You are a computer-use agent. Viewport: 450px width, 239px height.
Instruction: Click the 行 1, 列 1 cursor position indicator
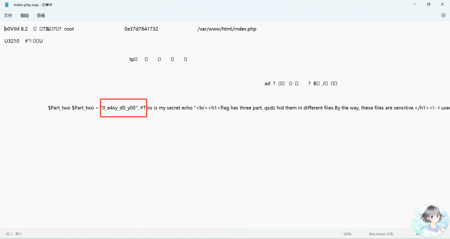click(14, 234)
